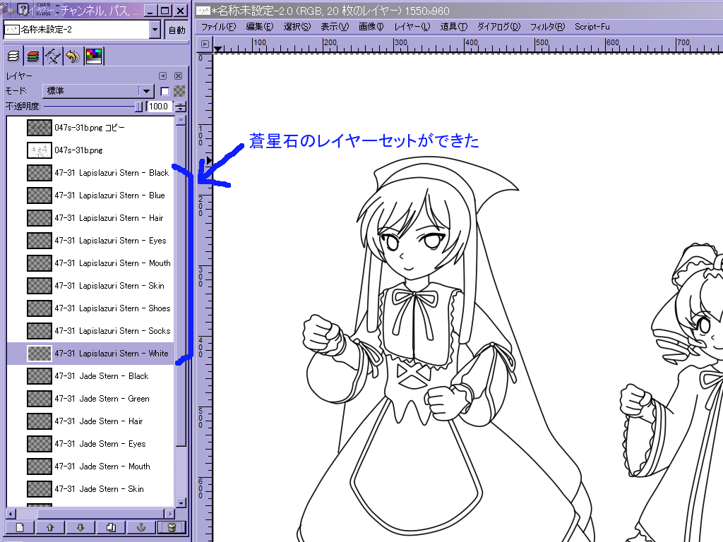Raise the selected layer
The height and width of the screenshot is (542, 723).
click(50, 527)
